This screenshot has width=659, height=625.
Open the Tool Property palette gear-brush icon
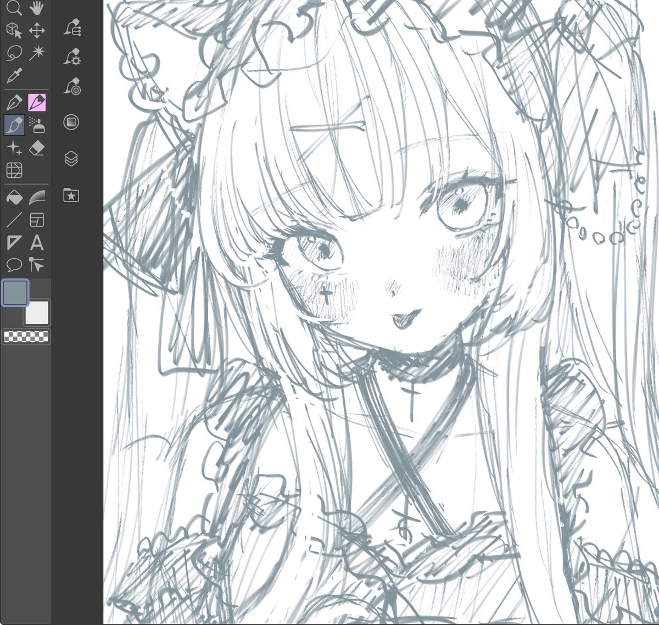(x=71, y=57)
